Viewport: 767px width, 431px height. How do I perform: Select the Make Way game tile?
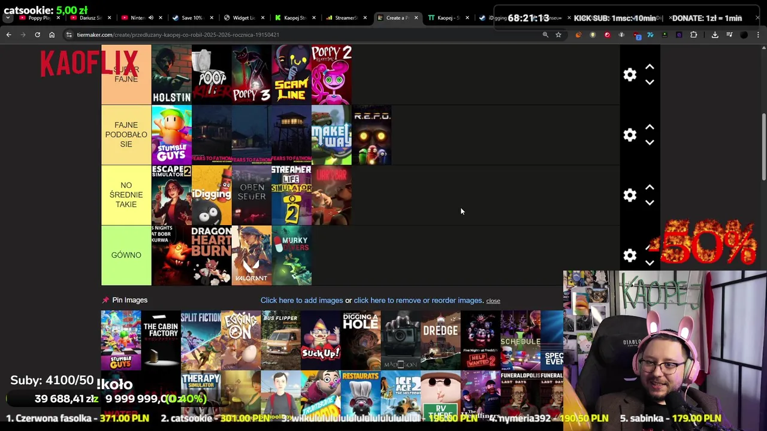331,135
